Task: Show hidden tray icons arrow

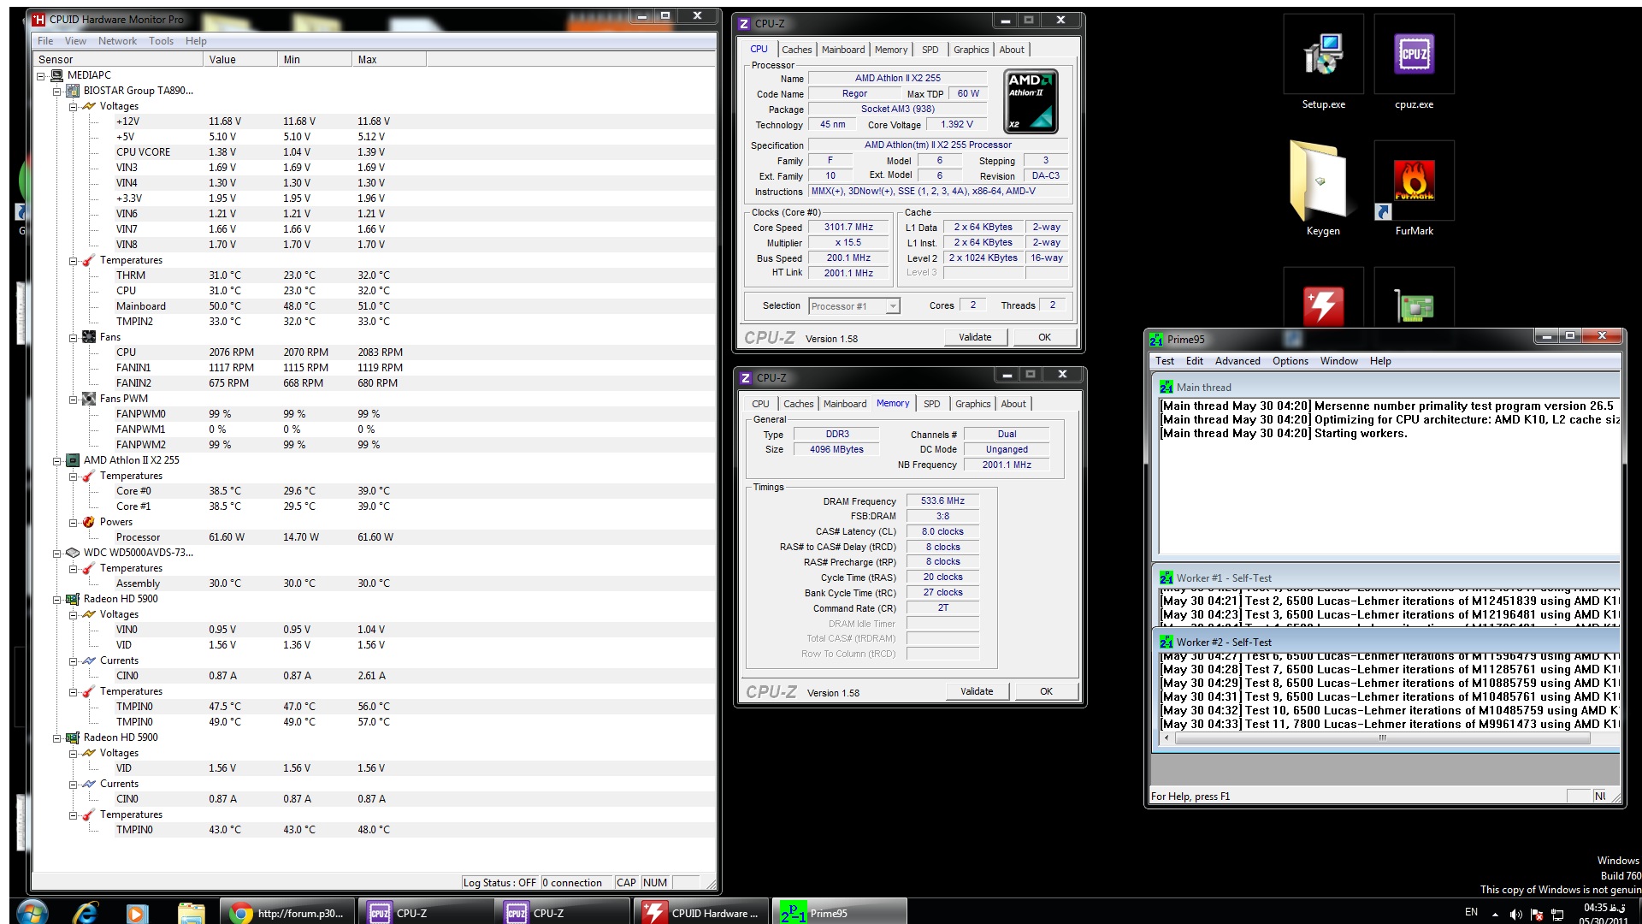Action: [x=1495, y=915]
